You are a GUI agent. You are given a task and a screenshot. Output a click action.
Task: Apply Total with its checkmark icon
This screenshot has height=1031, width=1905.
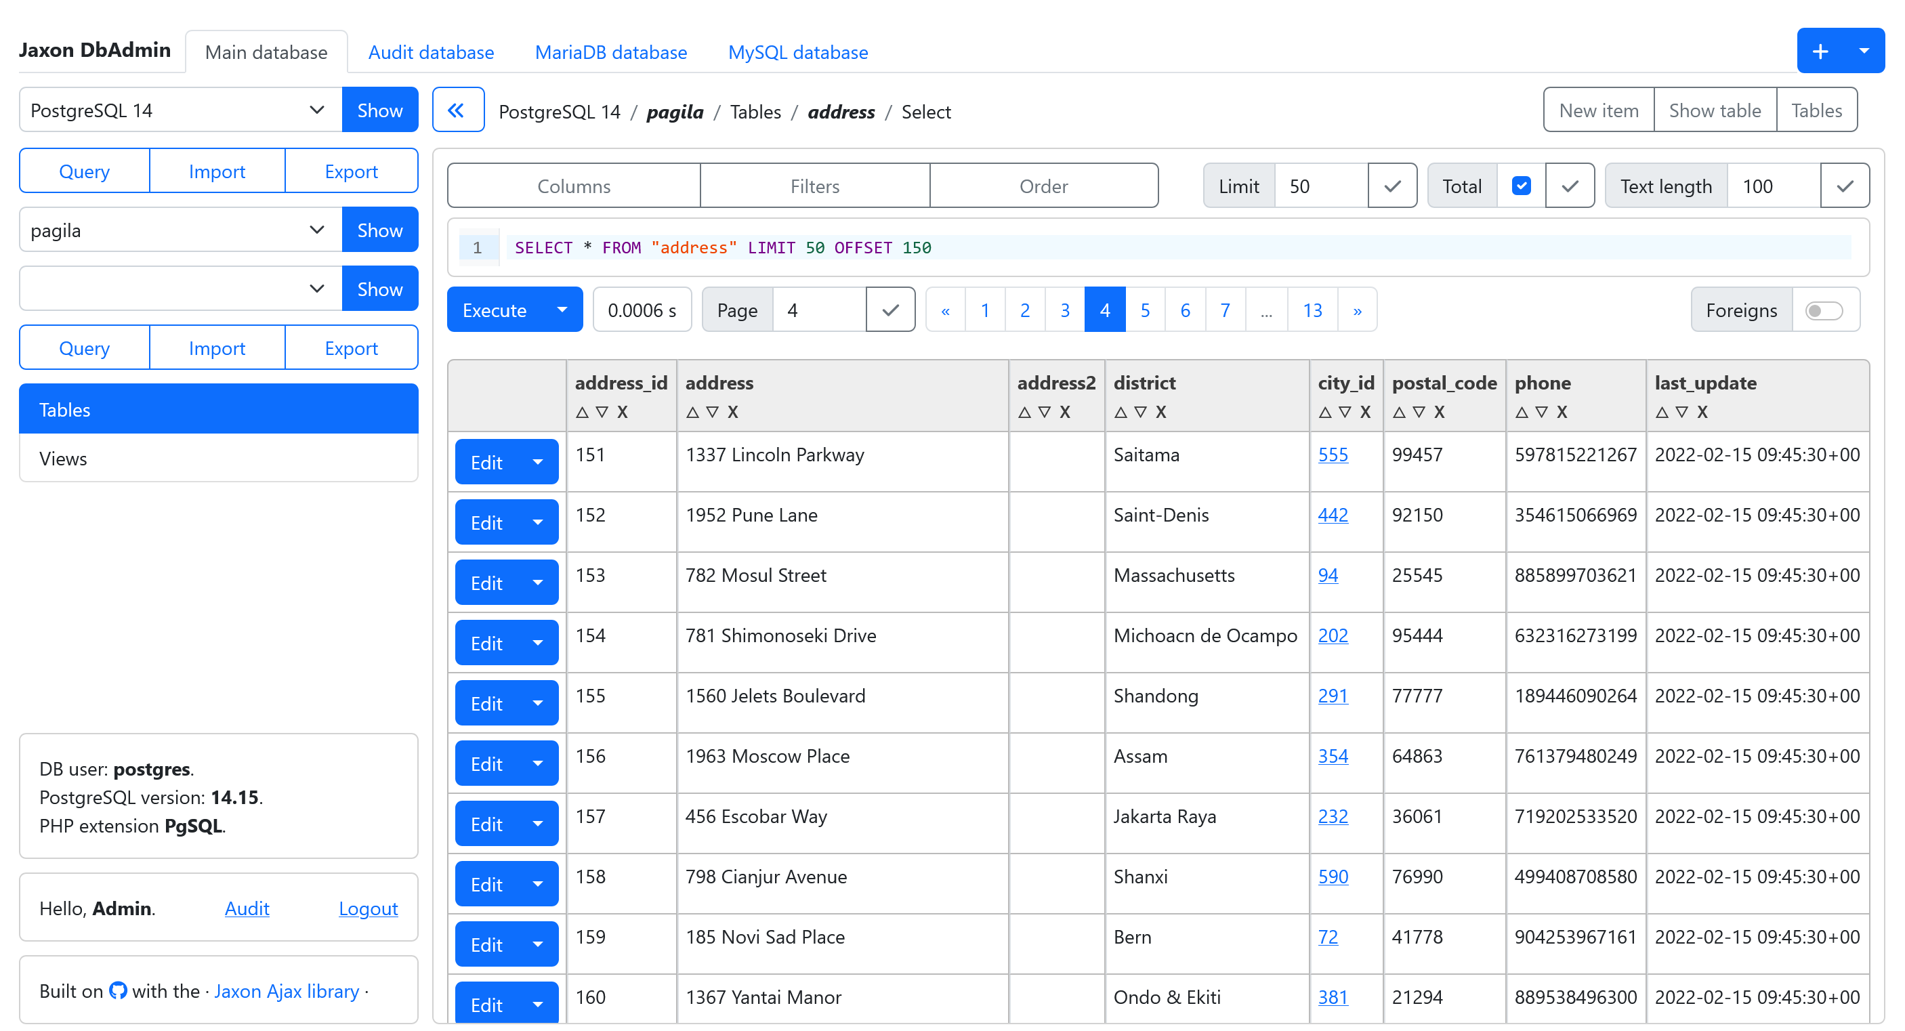[x=1569, y=186]
